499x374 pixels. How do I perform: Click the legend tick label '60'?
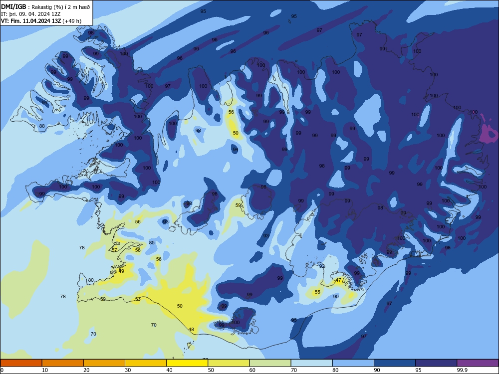(x=252, y=370)
